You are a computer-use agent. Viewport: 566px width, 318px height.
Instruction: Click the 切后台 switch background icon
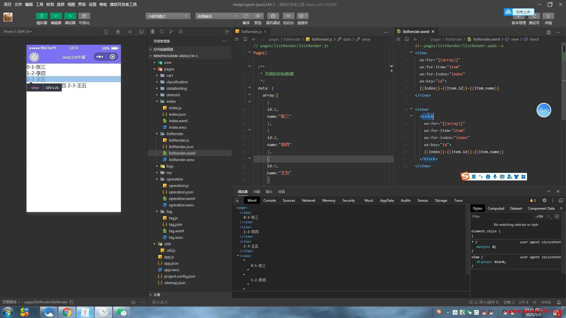288,16
